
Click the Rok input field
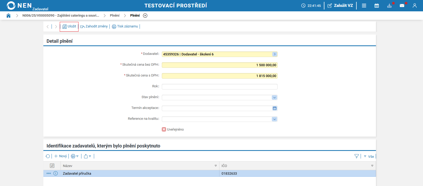220,87
